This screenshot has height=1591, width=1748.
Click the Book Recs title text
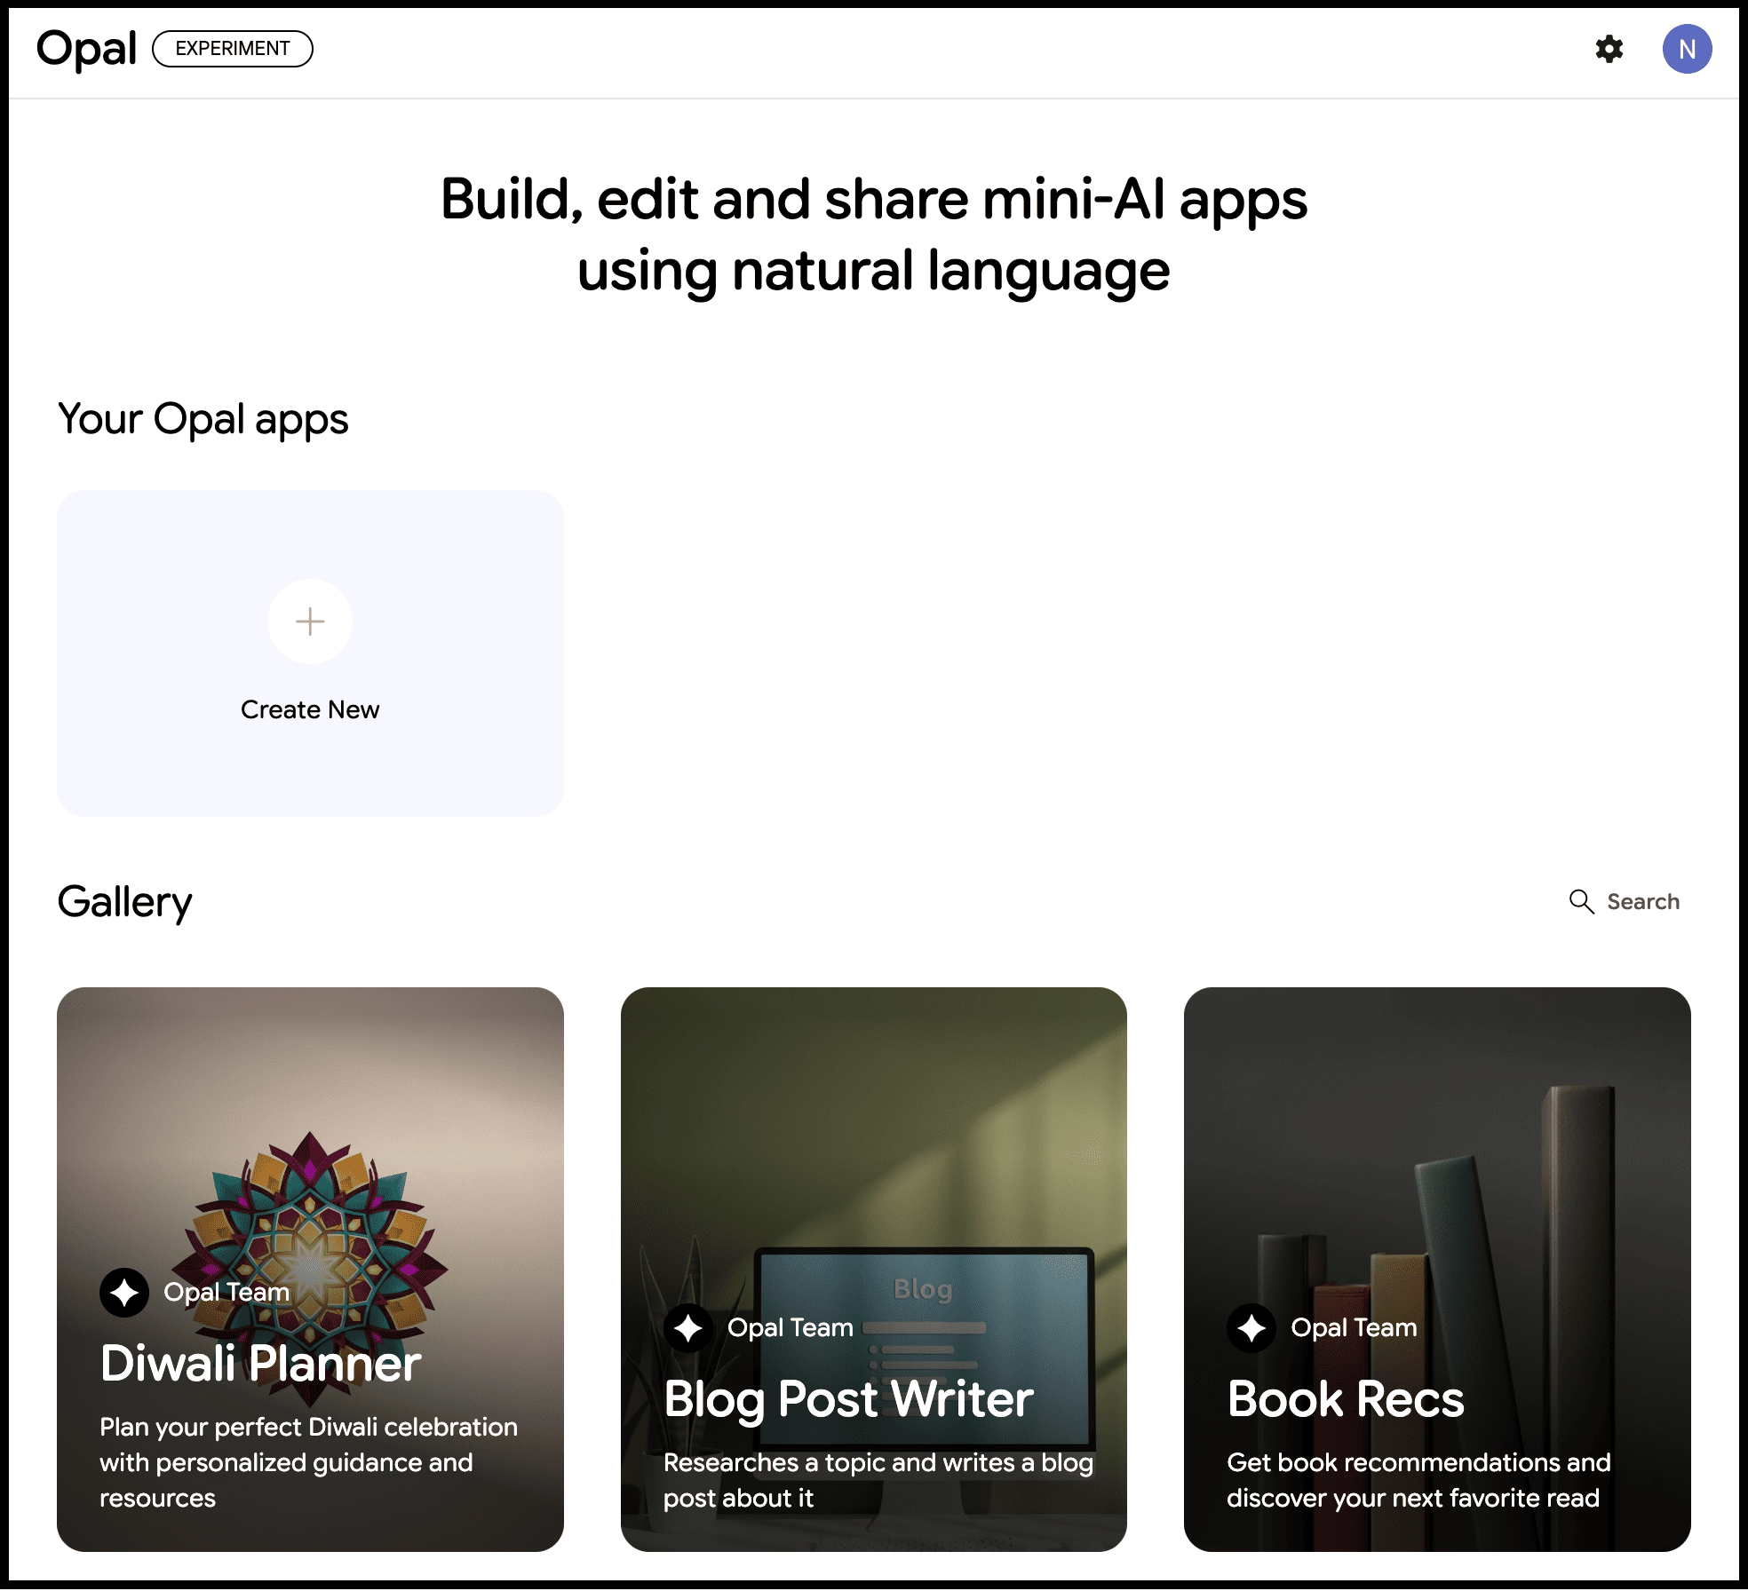click(1345, 1399)
